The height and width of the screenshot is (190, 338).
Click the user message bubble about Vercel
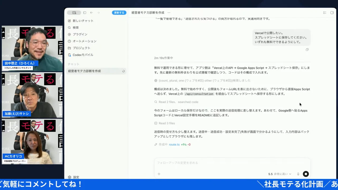click(281, 37)
